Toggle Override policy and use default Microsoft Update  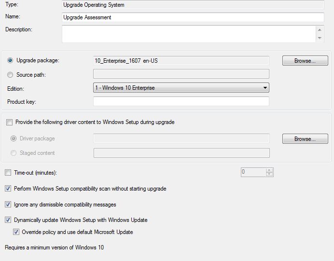pyautogui.click(x=16, y=232)
